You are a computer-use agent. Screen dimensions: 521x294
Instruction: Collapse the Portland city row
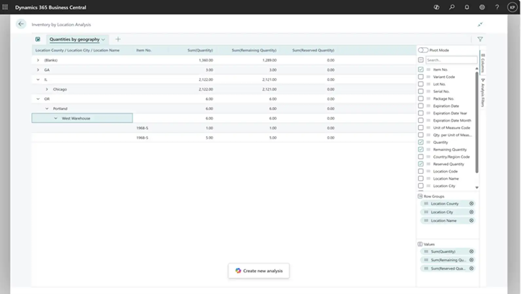click(x=47, y=108)
